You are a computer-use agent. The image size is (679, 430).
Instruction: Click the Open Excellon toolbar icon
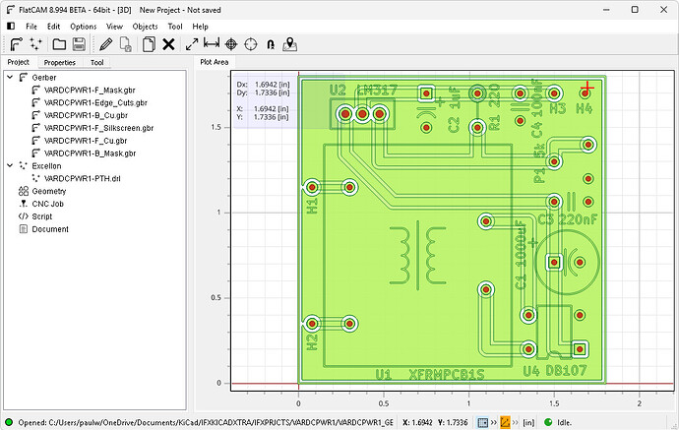(37, 44)
